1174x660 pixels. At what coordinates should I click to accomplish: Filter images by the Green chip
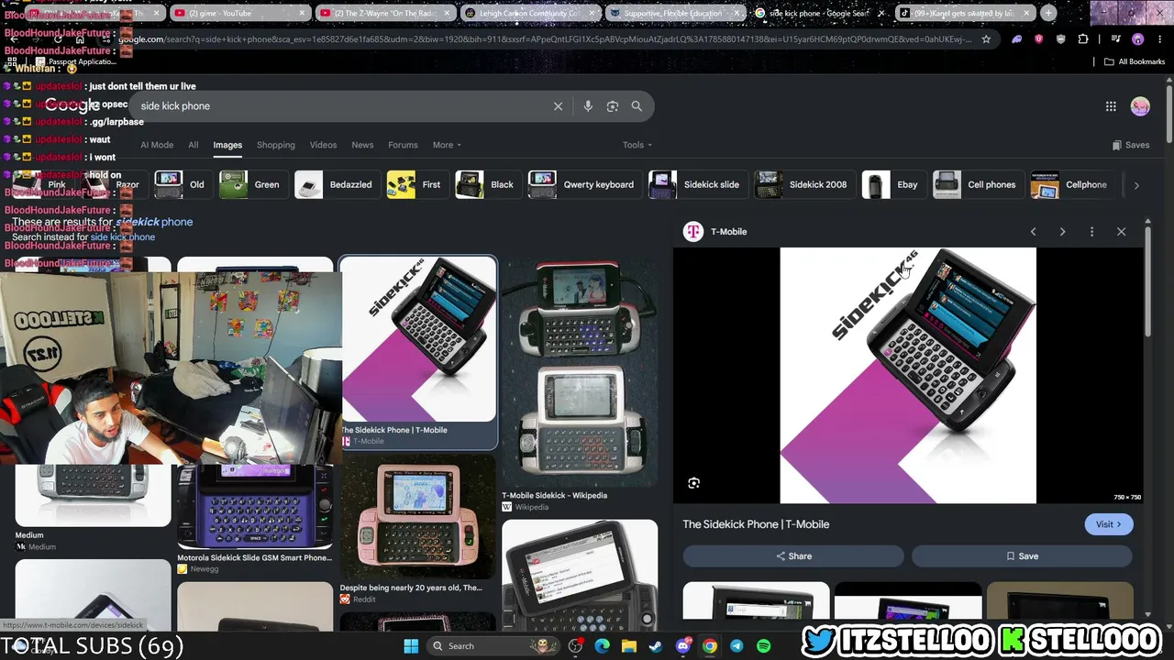(x=251, y=185)
